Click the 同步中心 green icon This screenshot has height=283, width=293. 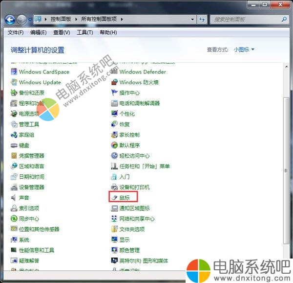[14, 218]
